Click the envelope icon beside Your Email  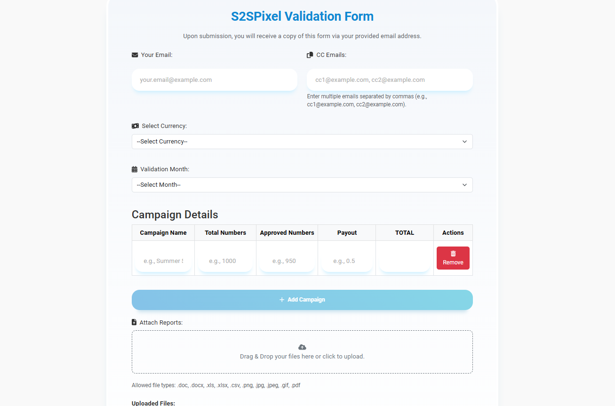click(x=134, y=55)
